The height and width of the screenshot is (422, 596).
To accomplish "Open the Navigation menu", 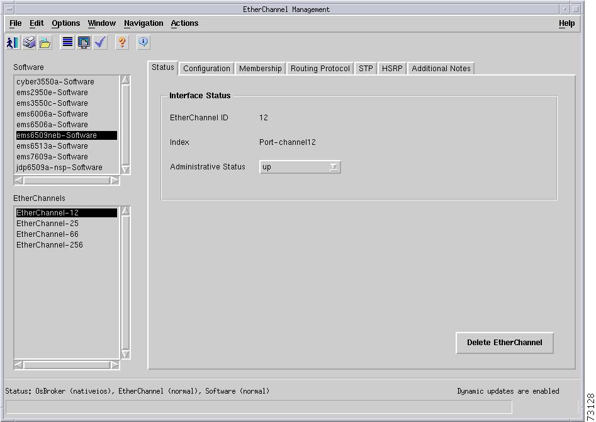I will click(x=143, y=23).
